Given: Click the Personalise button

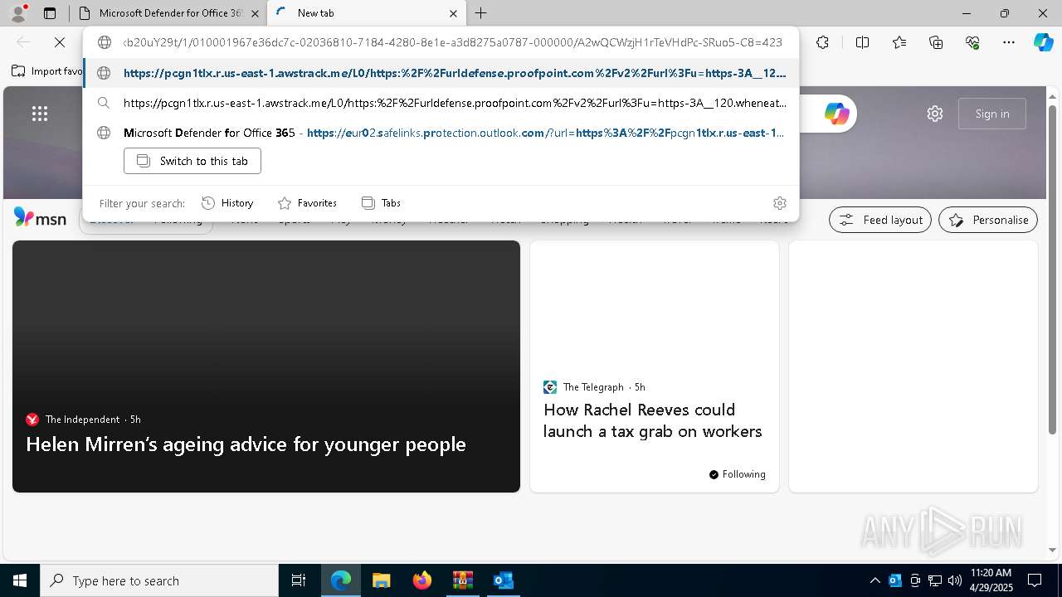Looking at the screenshot, I should (x=988, y=220).
